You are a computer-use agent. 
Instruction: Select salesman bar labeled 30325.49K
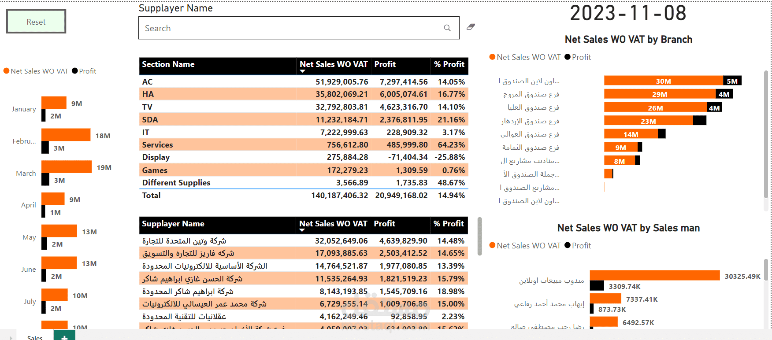pyautogui.click(x=655, y=275)
